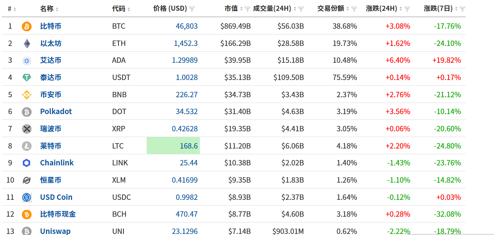Click the Chainlink blue hexagon icon
This screenshot has width=494, height=235.
(x=27, y=163)
